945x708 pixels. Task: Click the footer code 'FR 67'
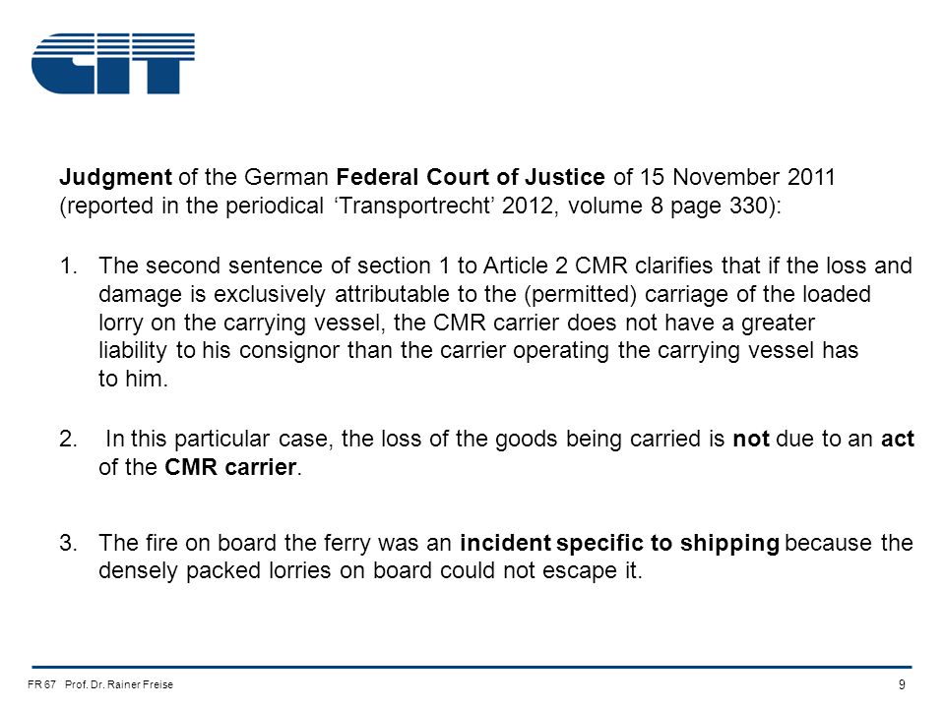coord(41,684)
